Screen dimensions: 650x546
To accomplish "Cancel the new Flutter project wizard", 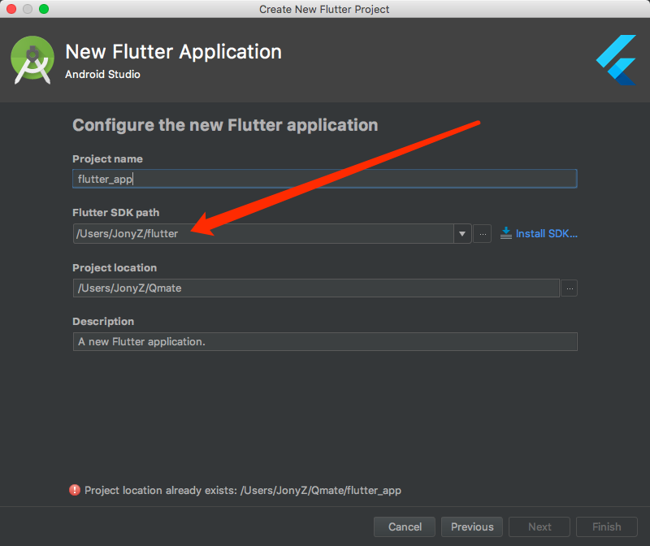I will pyautogui.click(x=405, y=527).
